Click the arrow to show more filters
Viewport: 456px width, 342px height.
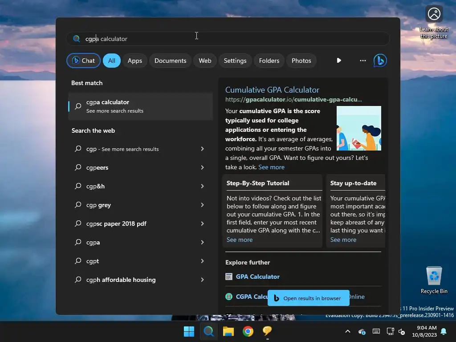[x=339, y=61]
